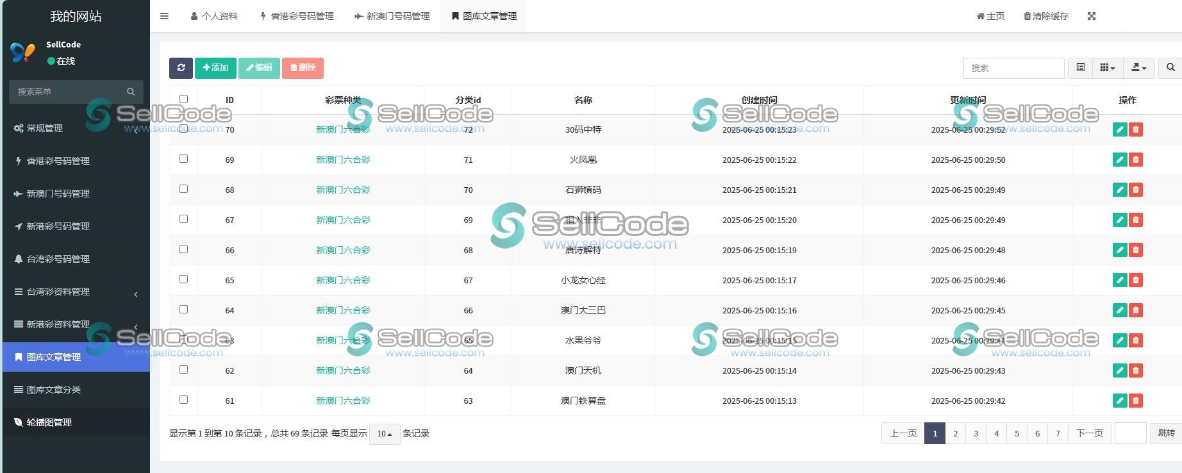Check the row with ID 68

point(183,188)
